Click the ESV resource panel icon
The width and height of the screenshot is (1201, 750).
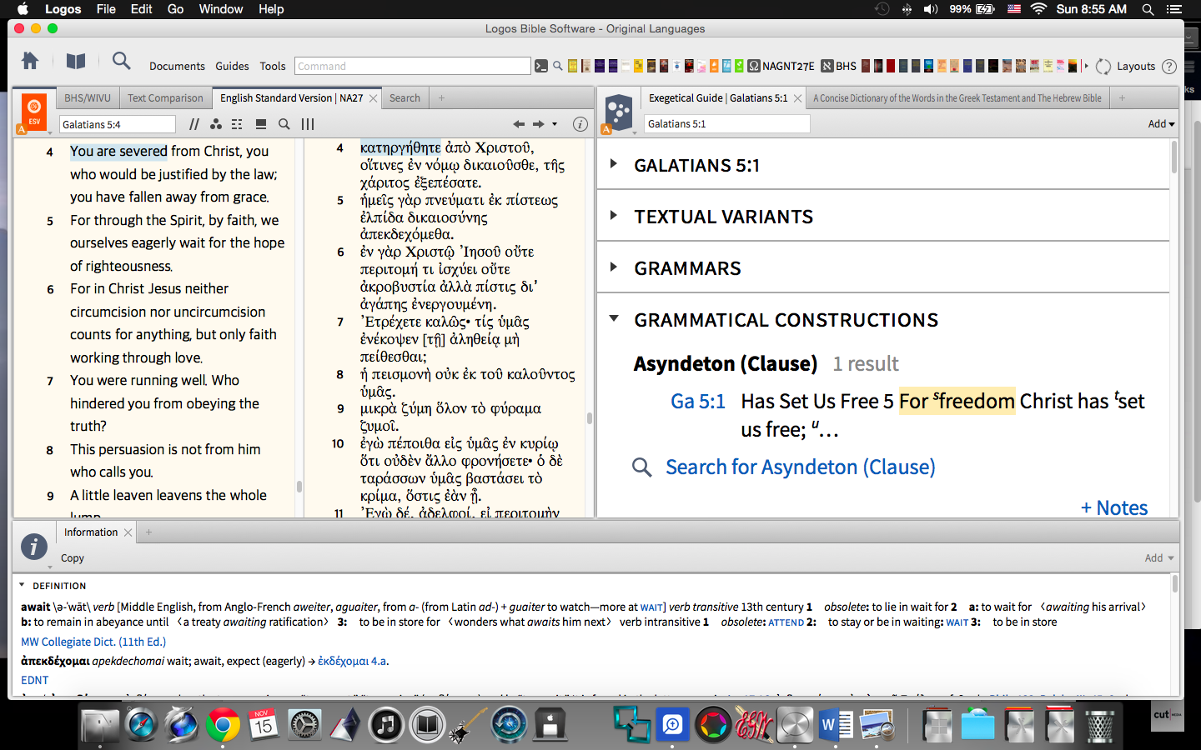[x=34, y=112]
